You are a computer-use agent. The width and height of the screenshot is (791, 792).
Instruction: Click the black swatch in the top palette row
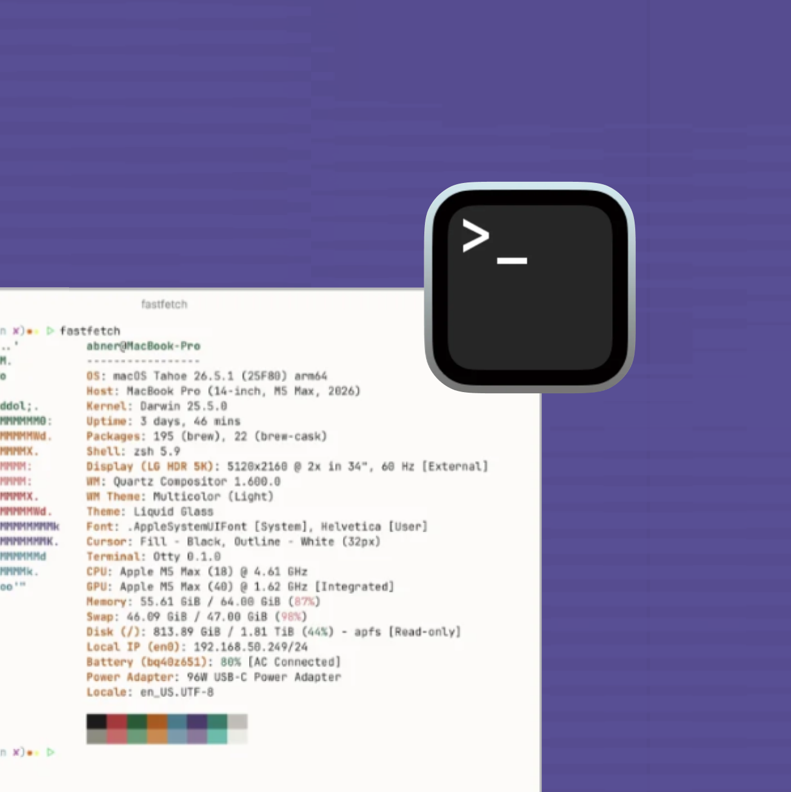[x=96, y=721]
